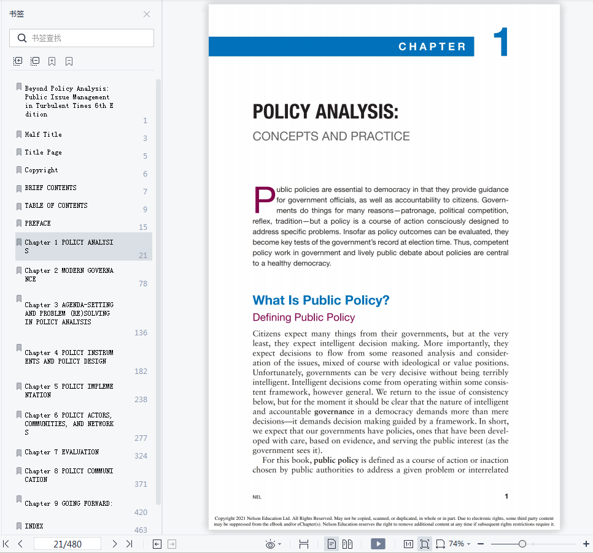Open eye protection mode dropdown arrow
This screenshot has height=553, width=593.
click(280, 544)
